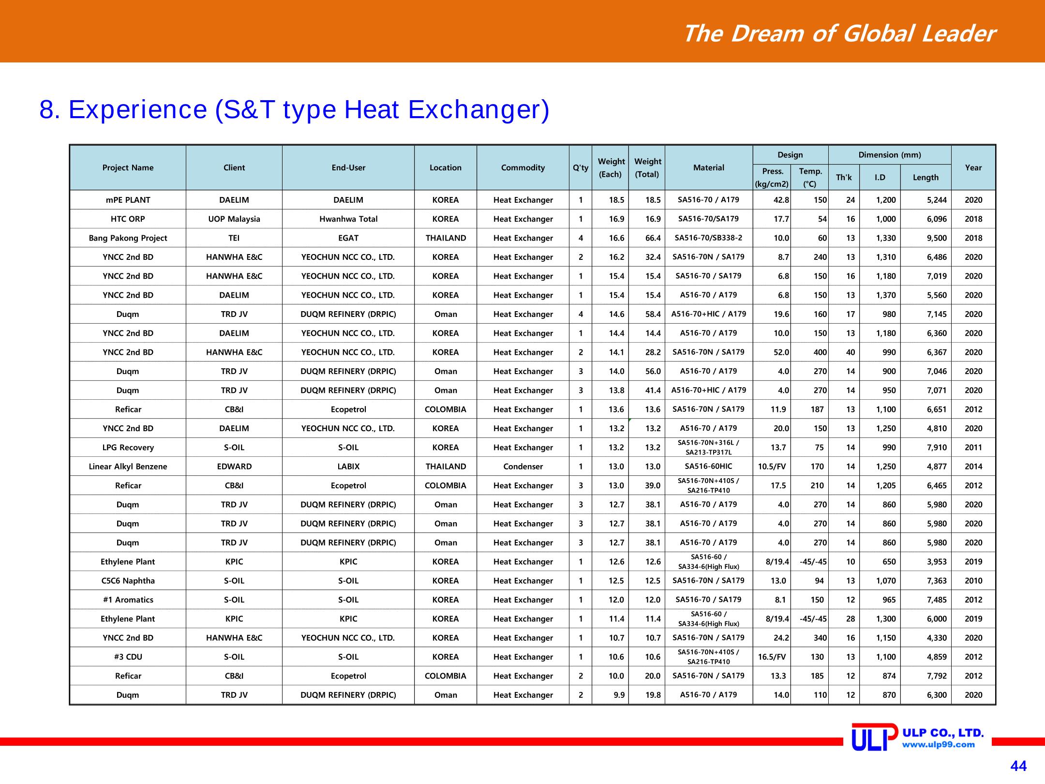Click the End-User column header
This screenshot has height=784, width=1045.
click(348, 167)
